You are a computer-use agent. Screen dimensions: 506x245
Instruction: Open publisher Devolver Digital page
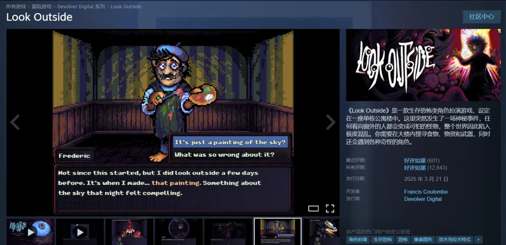point(423,199)
